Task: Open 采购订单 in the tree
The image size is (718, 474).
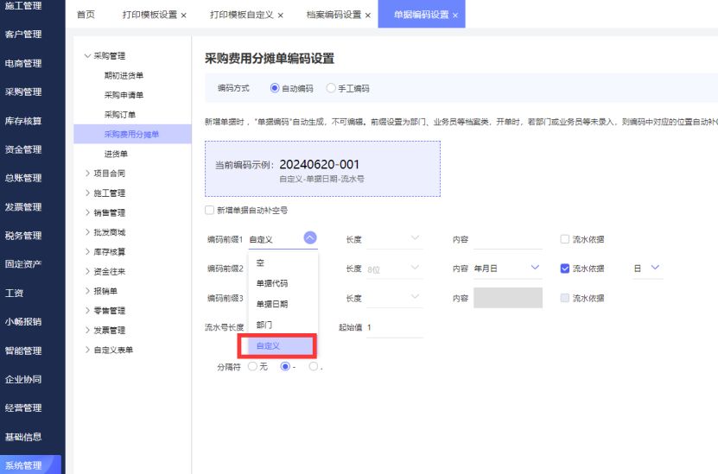Action: [x=119, y=115]
